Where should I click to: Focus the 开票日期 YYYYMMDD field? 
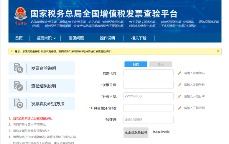click(149, 96)
